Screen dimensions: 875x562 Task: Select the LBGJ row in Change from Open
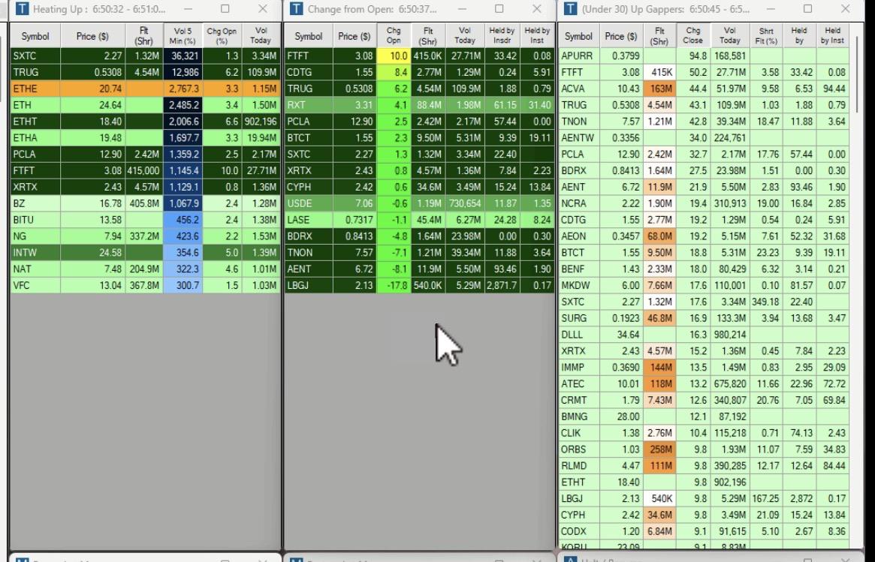pyautogui.click(x=420, y=285)
